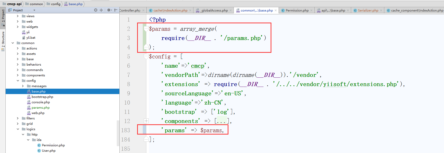Expand the messages folder
Image resolution: width=444 pixels, height=153 pixels.
tap(23, 86)
